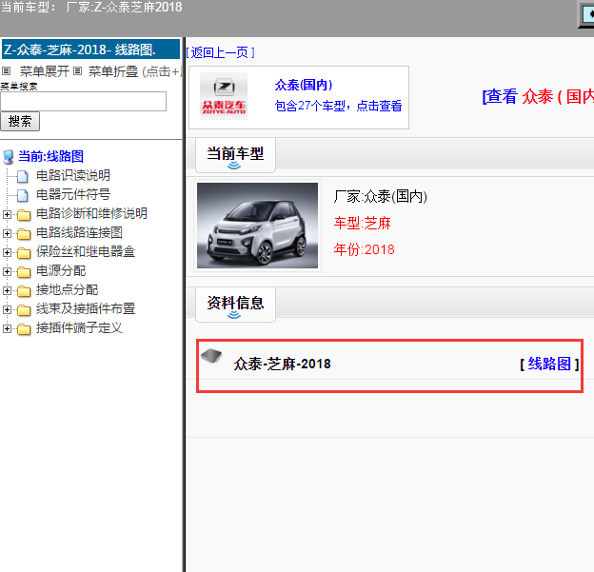Click the Z-众泰-芝麻-2018-线路图 header bar
Image resolution: width=594 pixels, height=572 pixels.
91,49
